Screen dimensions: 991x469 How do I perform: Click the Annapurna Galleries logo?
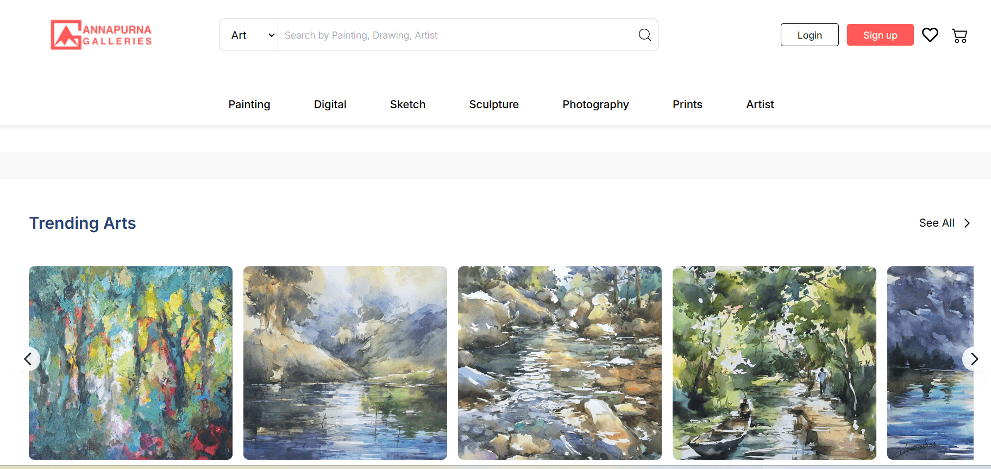101,35
